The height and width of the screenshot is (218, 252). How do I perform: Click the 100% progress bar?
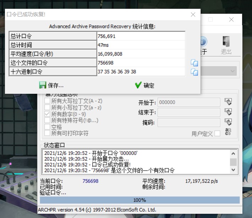coord(139,200)
